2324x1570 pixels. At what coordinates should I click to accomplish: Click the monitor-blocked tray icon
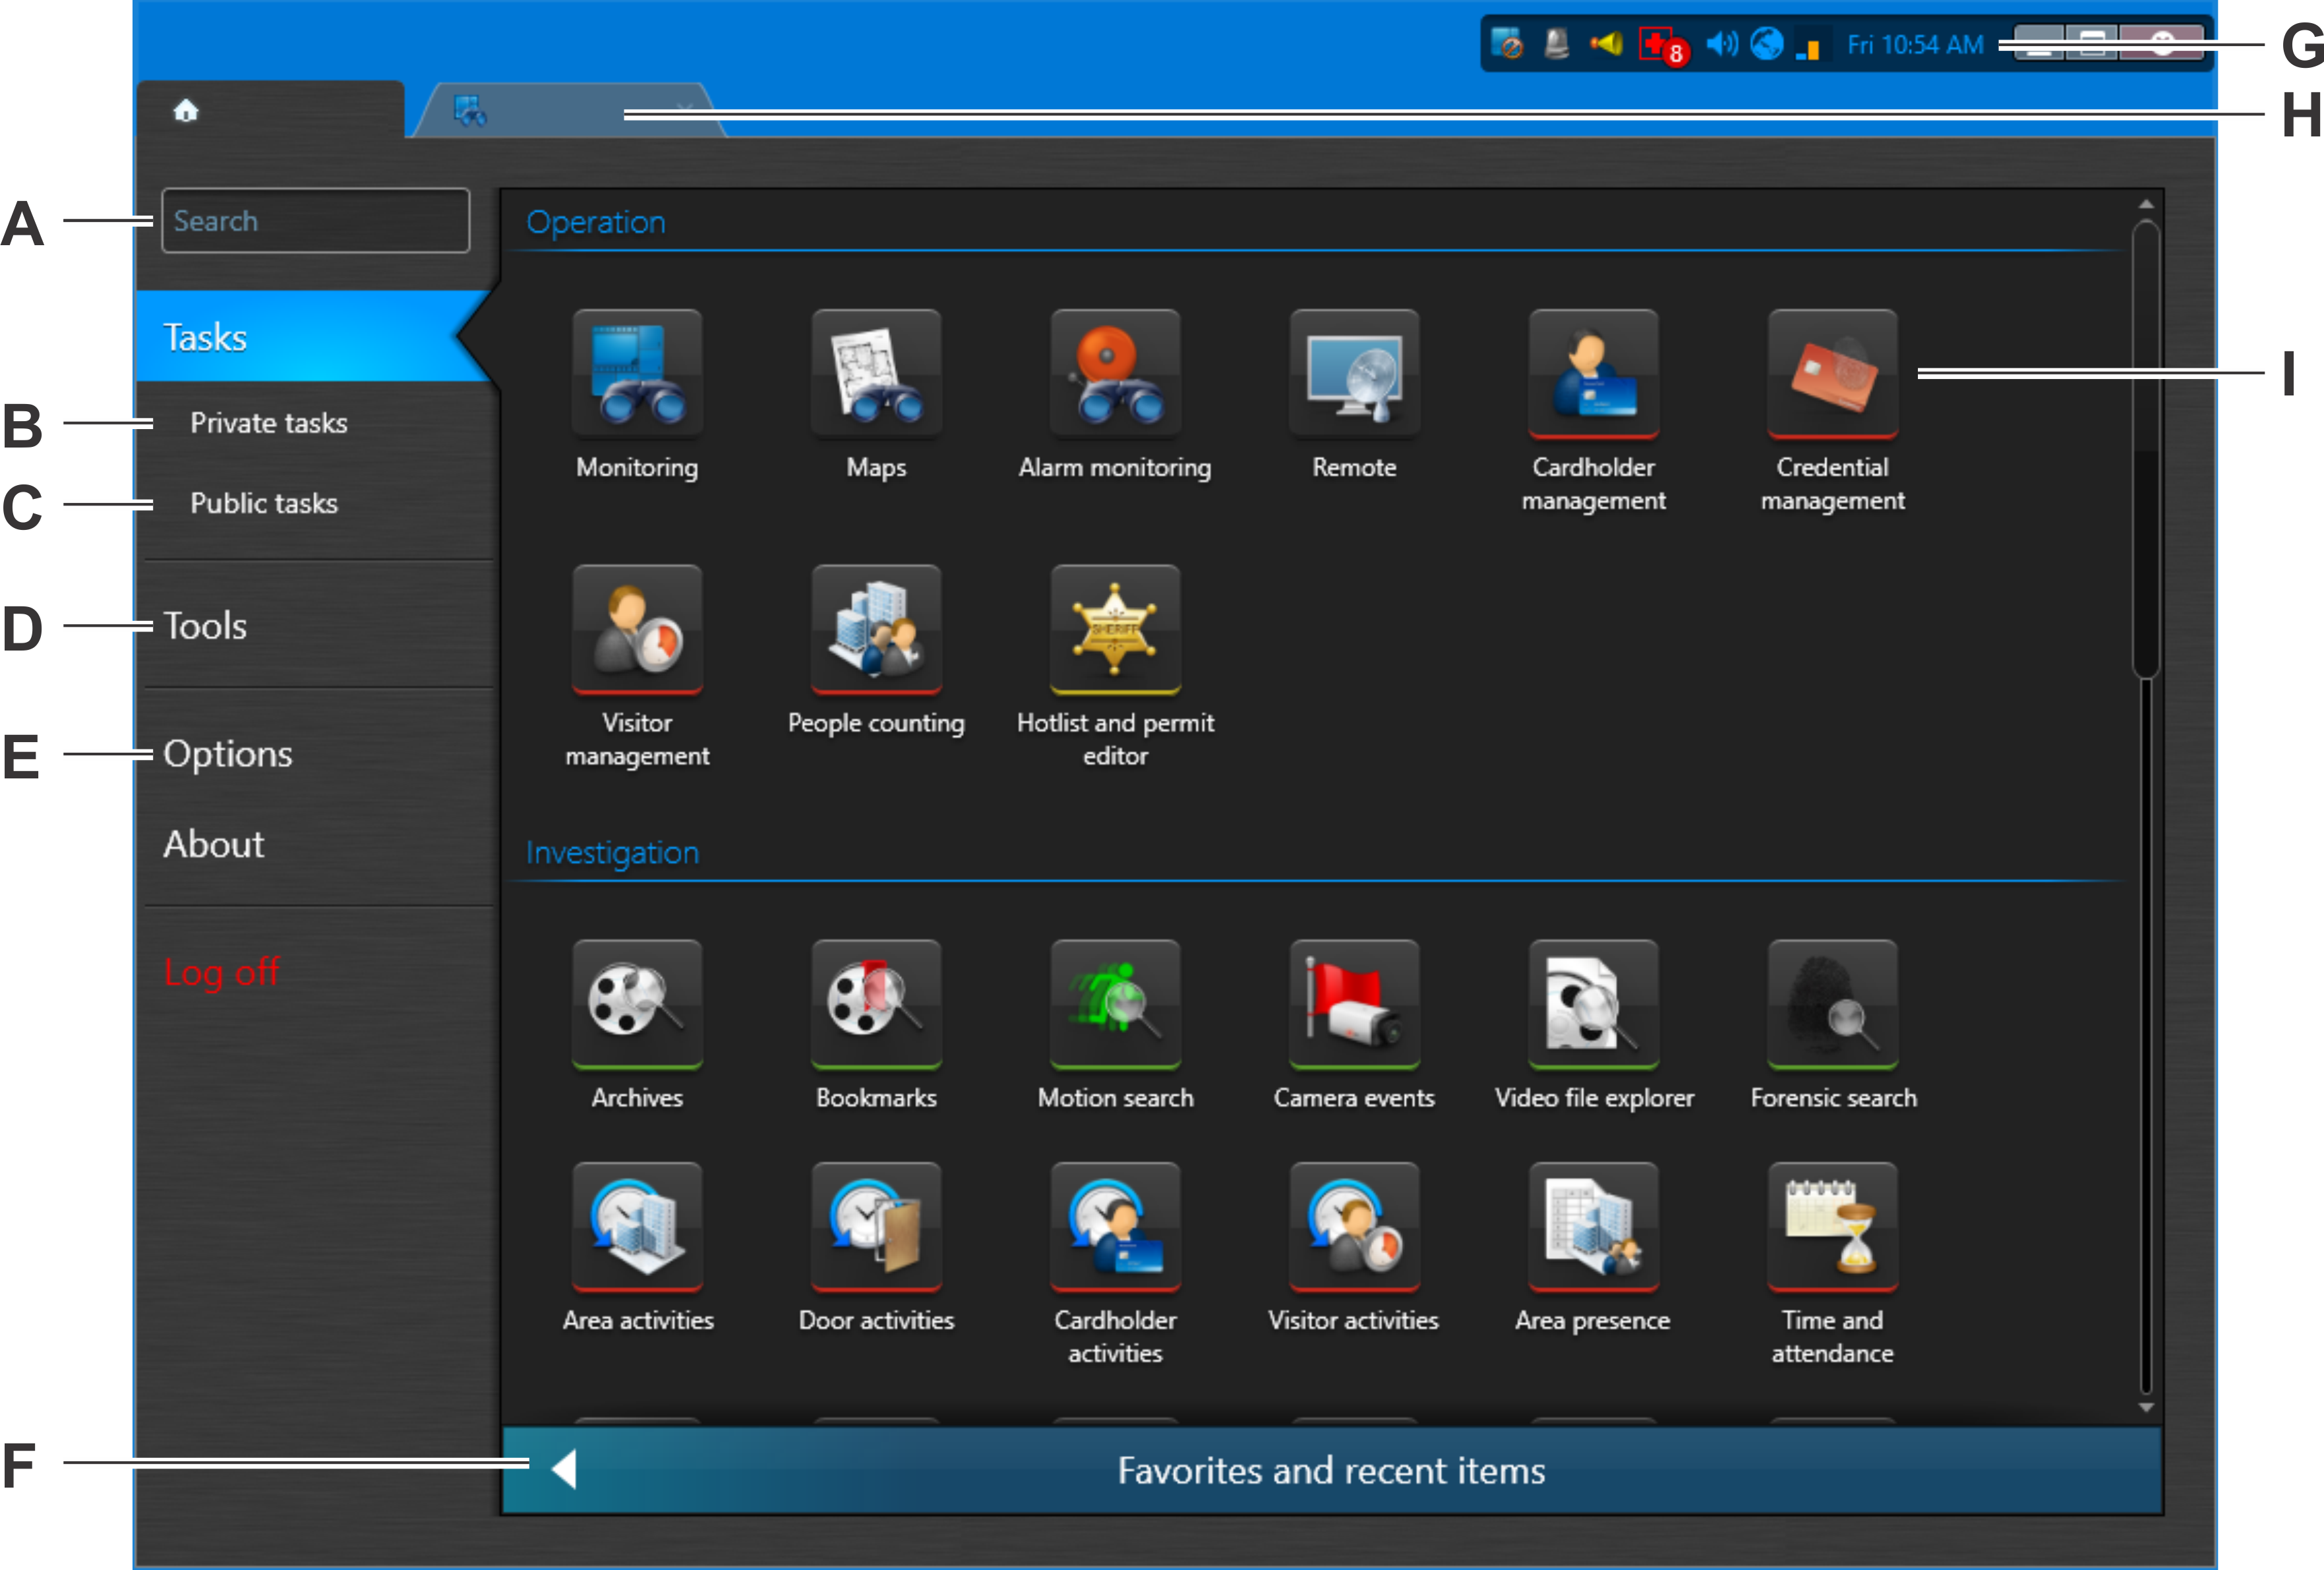tap(1506, 44)
